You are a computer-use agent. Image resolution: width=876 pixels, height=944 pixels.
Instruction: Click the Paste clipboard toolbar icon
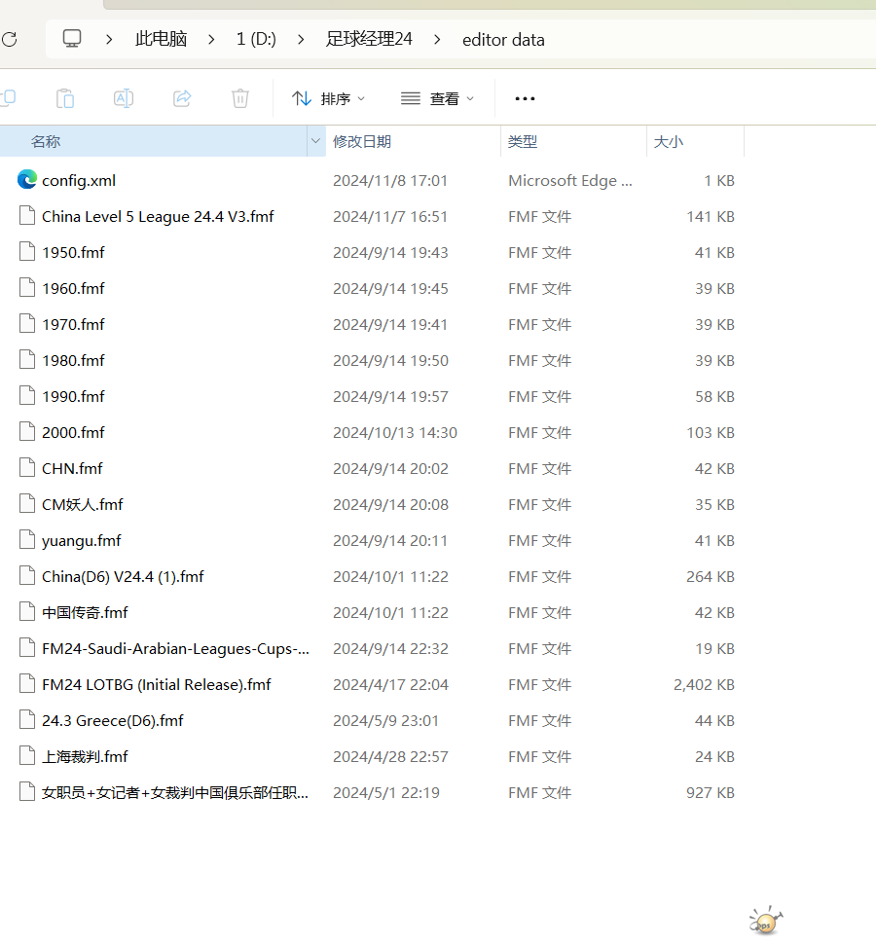65,98
